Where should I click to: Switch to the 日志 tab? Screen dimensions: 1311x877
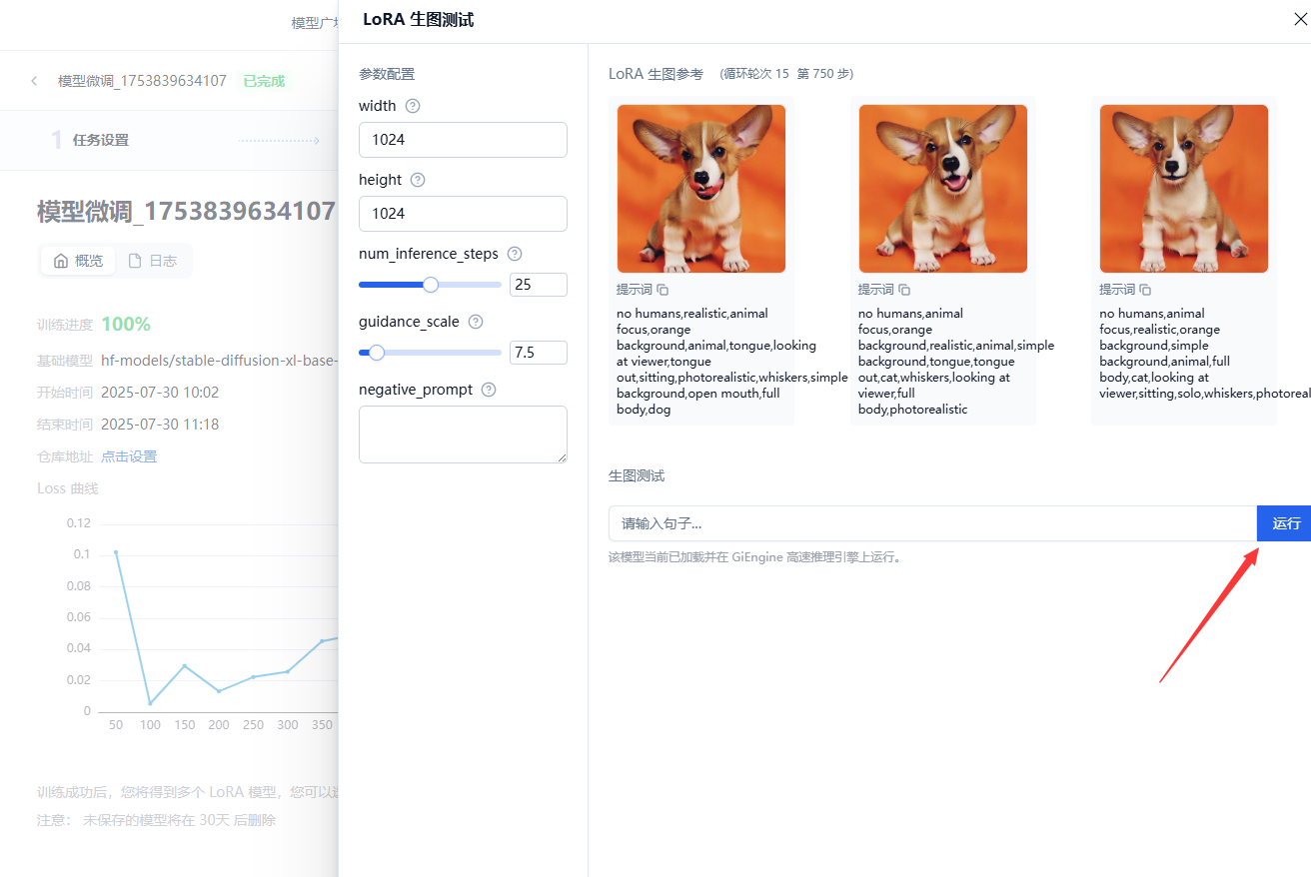point(152,261)
